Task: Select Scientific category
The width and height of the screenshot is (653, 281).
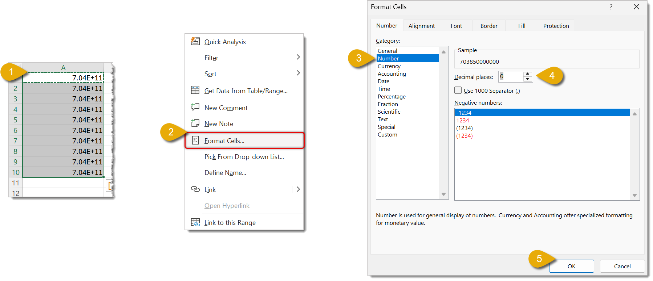Action: pyautogui.click(x=407, y=112)
